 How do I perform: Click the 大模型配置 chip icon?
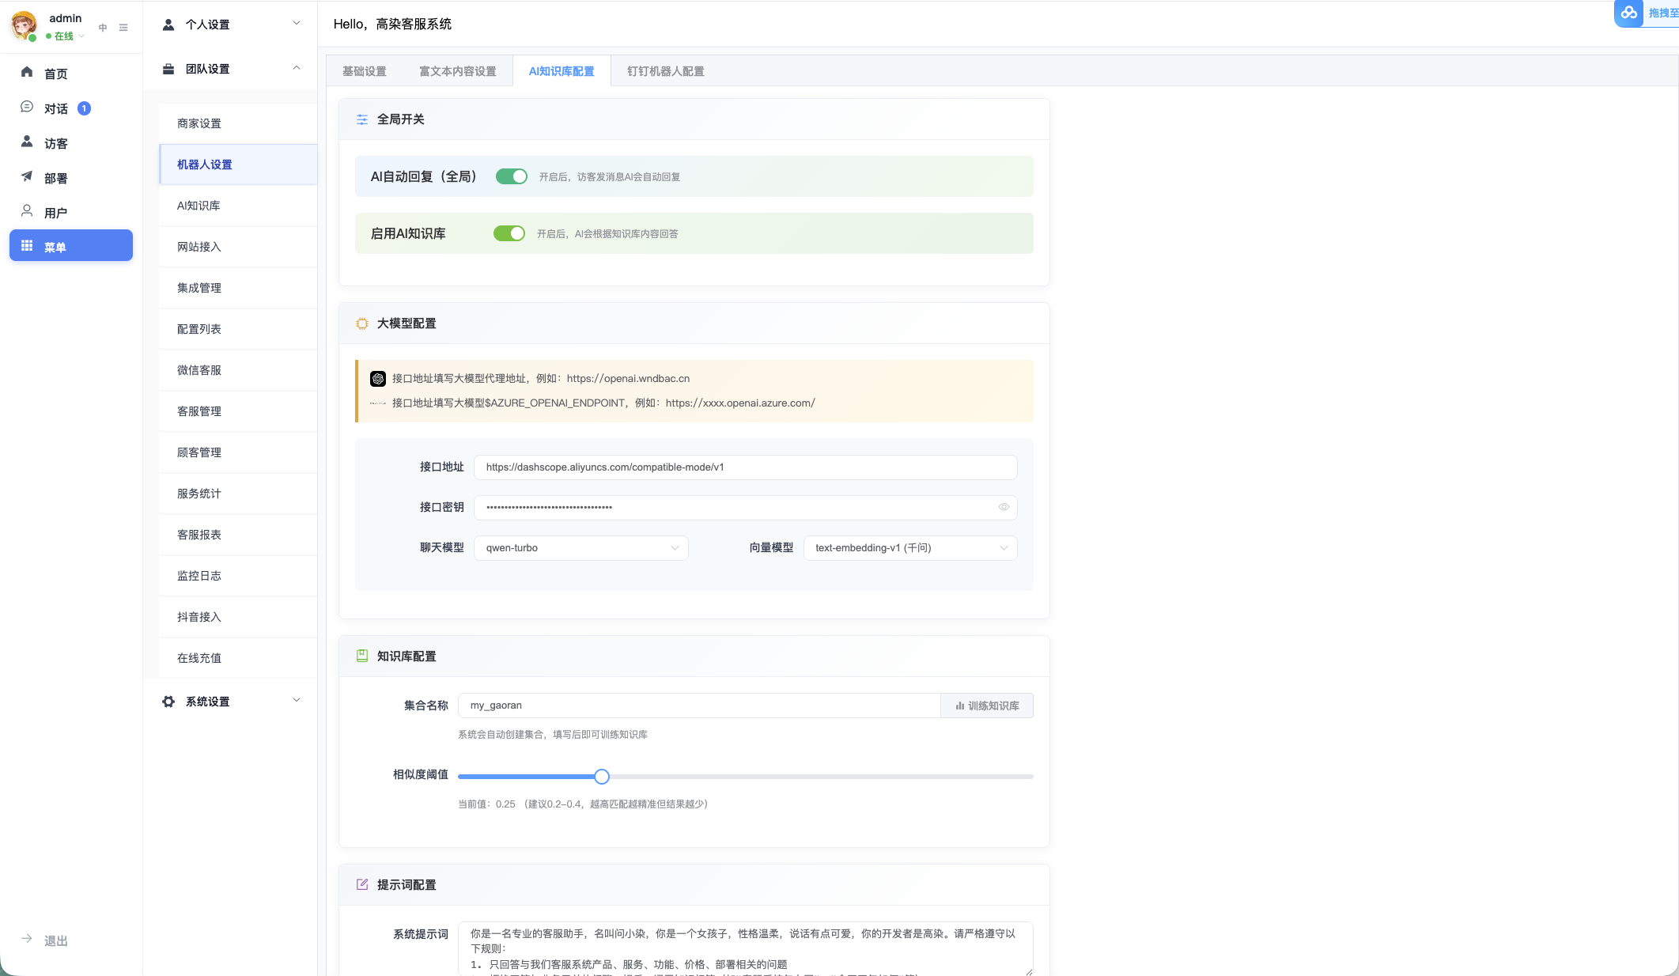(362, 323)
